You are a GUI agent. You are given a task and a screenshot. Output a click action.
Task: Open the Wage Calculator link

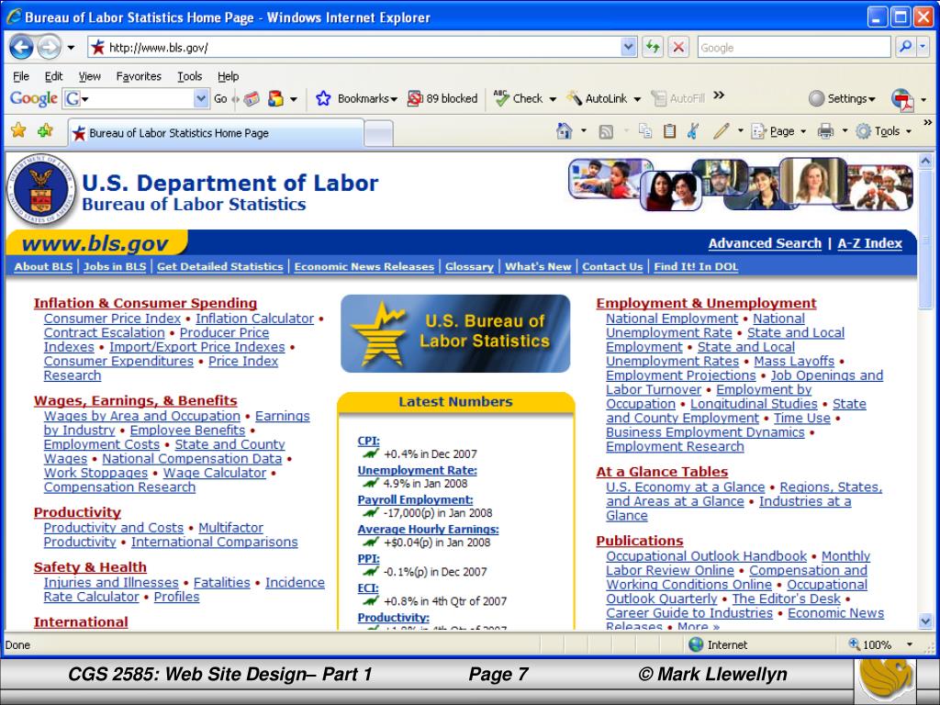[215, 473]
